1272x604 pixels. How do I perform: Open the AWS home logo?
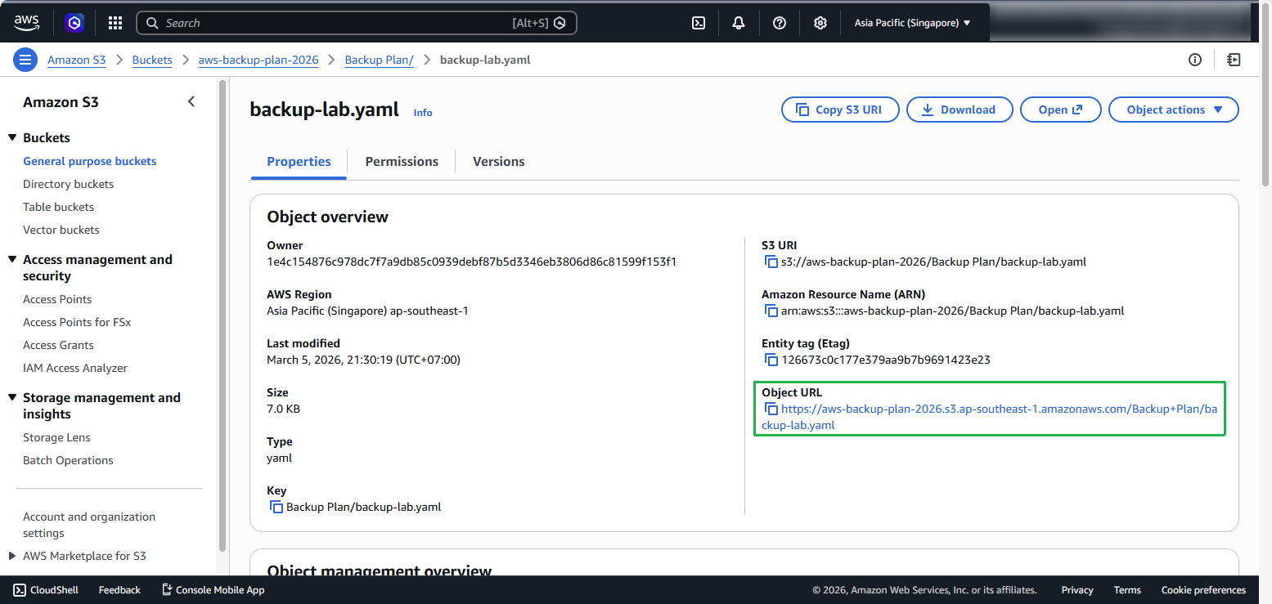point(27,23)
